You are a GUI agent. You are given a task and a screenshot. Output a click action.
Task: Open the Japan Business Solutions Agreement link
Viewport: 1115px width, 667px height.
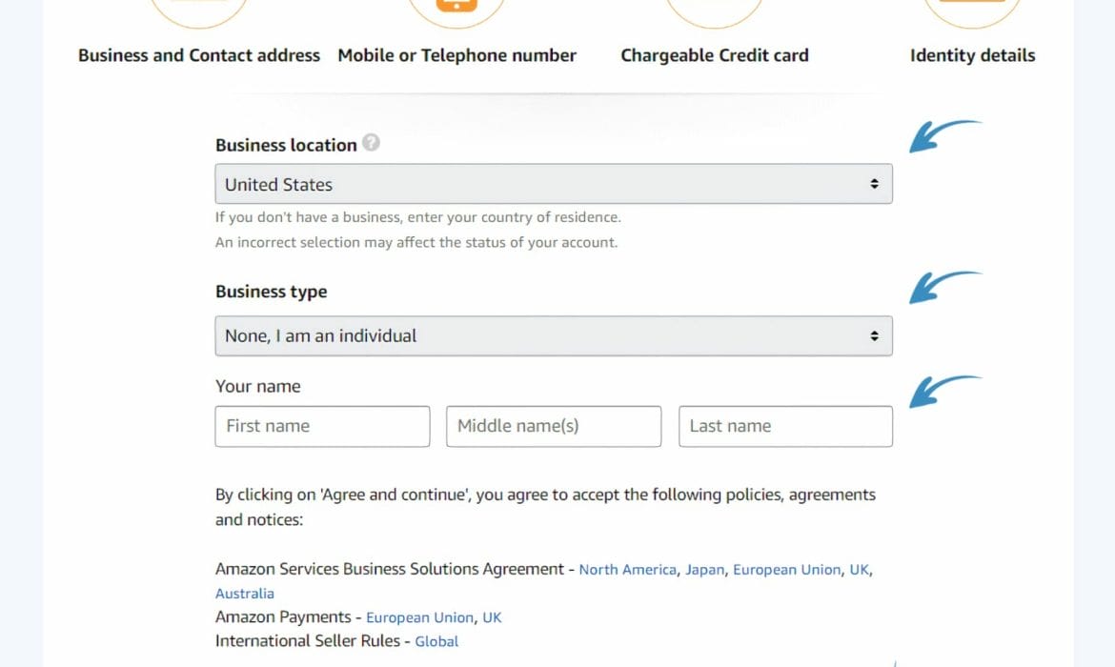click(705, 570)
